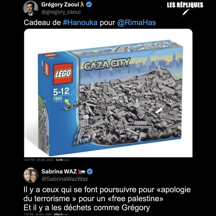
Task: Click the blue verified badge beside Grégory Zaoui
Action: point(89,4)
